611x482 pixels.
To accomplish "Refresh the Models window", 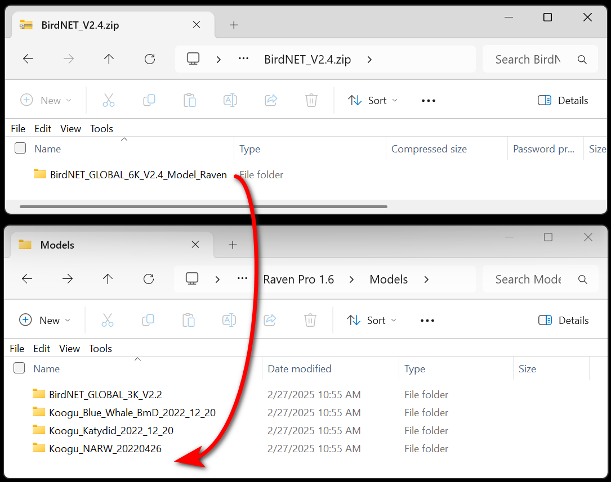I will pyautogui.click(x=149, y=279).
